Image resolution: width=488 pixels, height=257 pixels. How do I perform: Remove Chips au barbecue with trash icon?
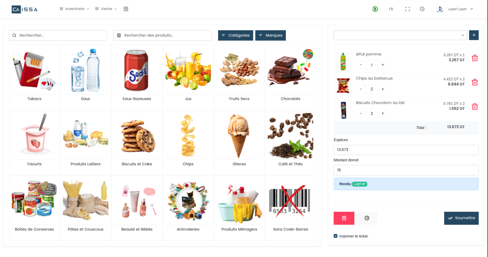[475, 82]
